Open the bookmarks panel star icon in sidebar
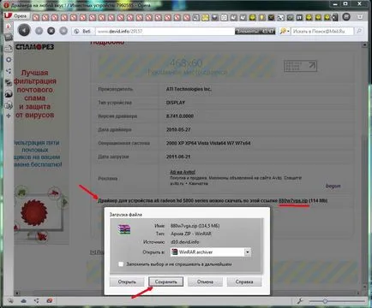372x308 pixels. click(x=8, y=27)
